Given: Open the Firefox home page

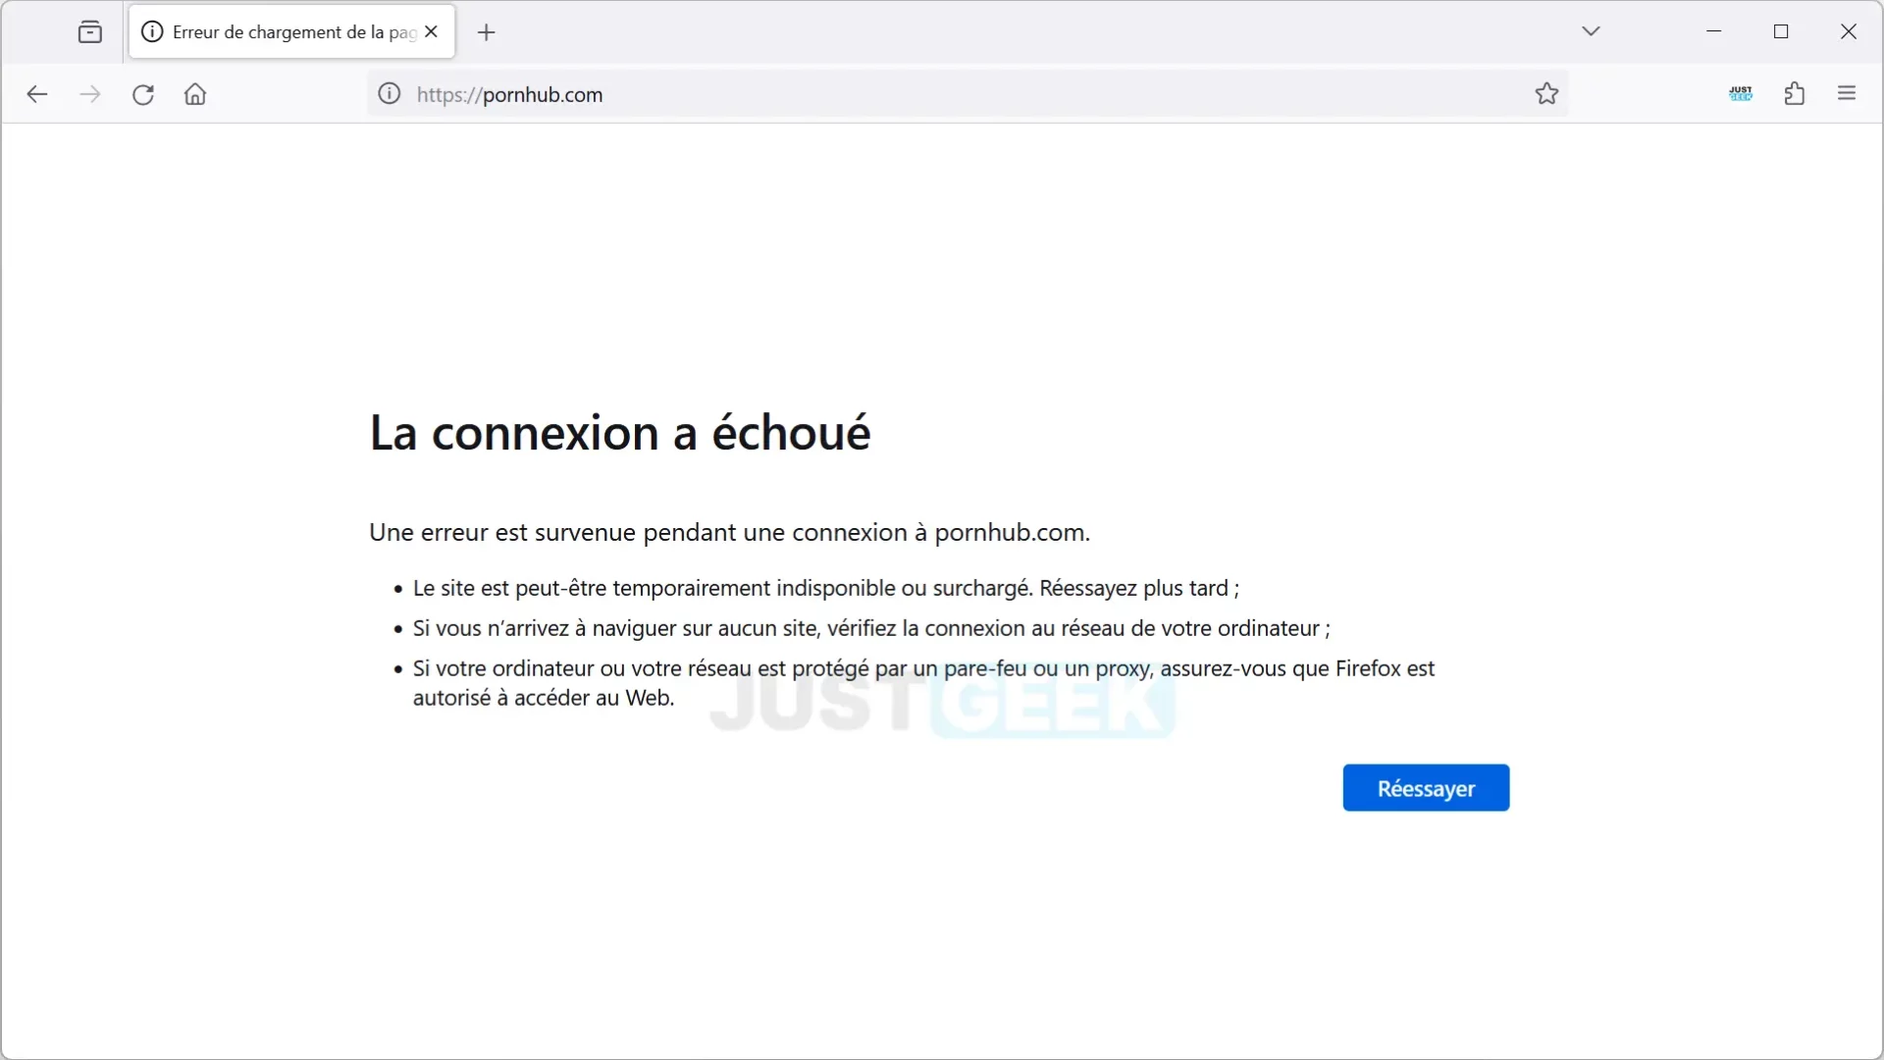Looking at the screenshot, I should point(195,94).
